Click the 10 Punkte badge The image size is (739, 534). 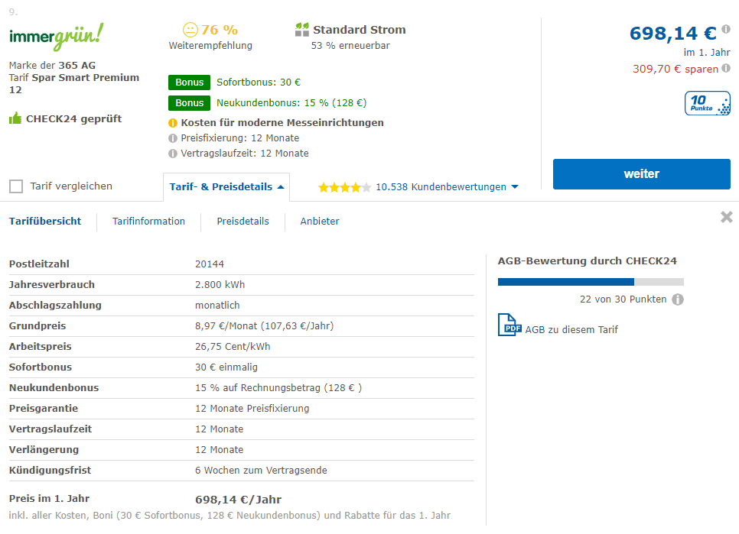click(708, 103)
